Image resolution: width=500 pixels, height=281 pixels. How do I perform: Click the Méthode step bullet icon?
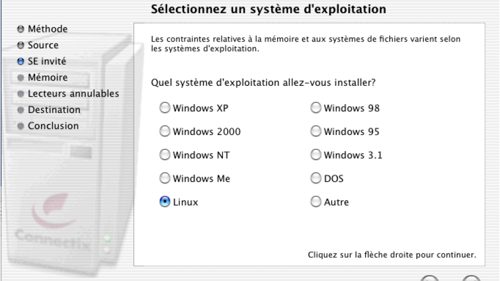pyautogui.click(x=21, y=29)
